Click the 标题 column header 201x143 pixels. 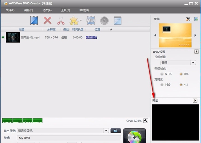21,29
